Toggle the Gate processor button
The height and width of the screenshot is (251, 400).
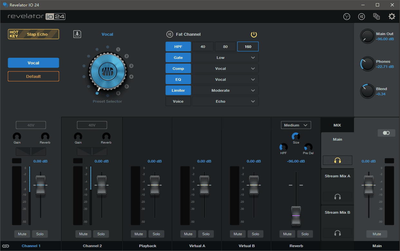(178, 58)
